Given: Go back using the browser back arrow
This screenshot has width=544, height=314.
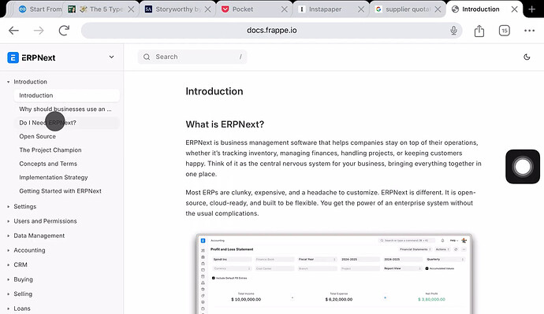Looking at the screenshot, I should pyautogui.click(x=13, y=31).
